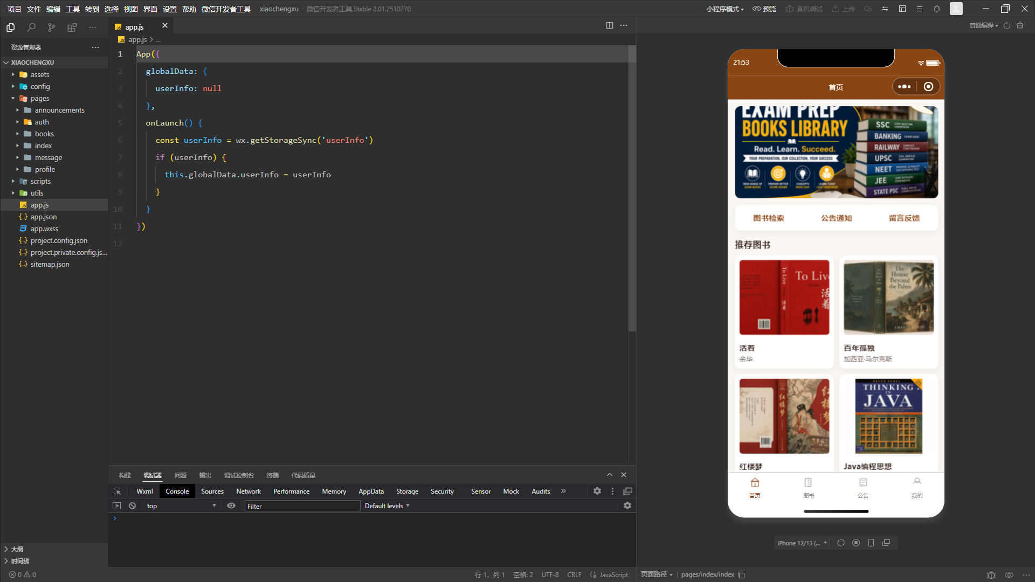Click the simulator capsule menu dots button
The height and width of the screenshot is (582, 1035).
point(905,87)
